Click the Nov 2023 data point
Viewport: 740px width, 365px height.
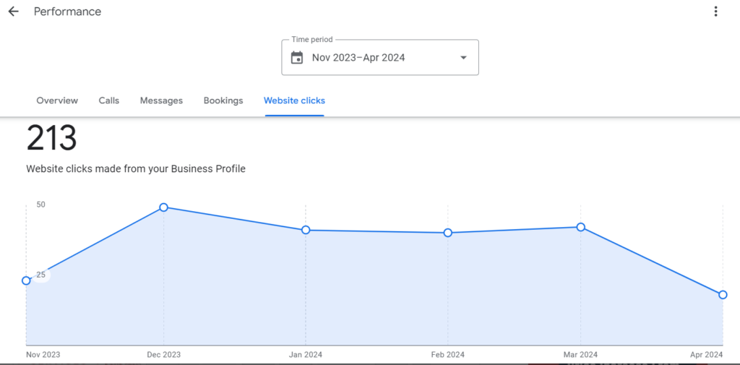[x=27, y=280]
